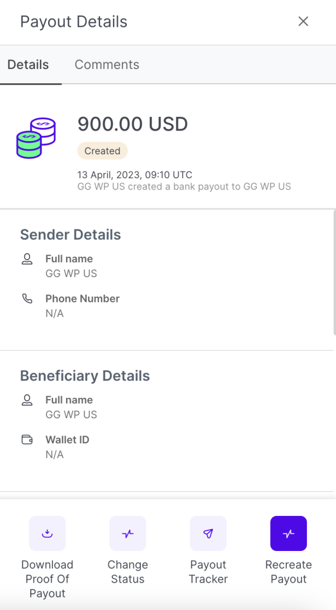Click the purple Recreate Payout icon
Image resolution: width=336 pixels, height=610 pixels.
click(288, 533)
